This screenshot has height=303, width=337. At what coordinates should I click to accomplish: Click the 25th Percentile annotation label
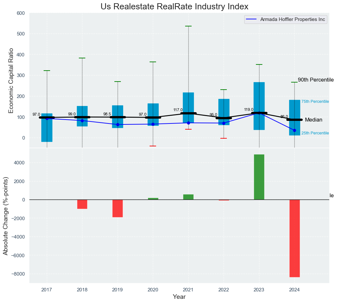[x=315, y=133]
